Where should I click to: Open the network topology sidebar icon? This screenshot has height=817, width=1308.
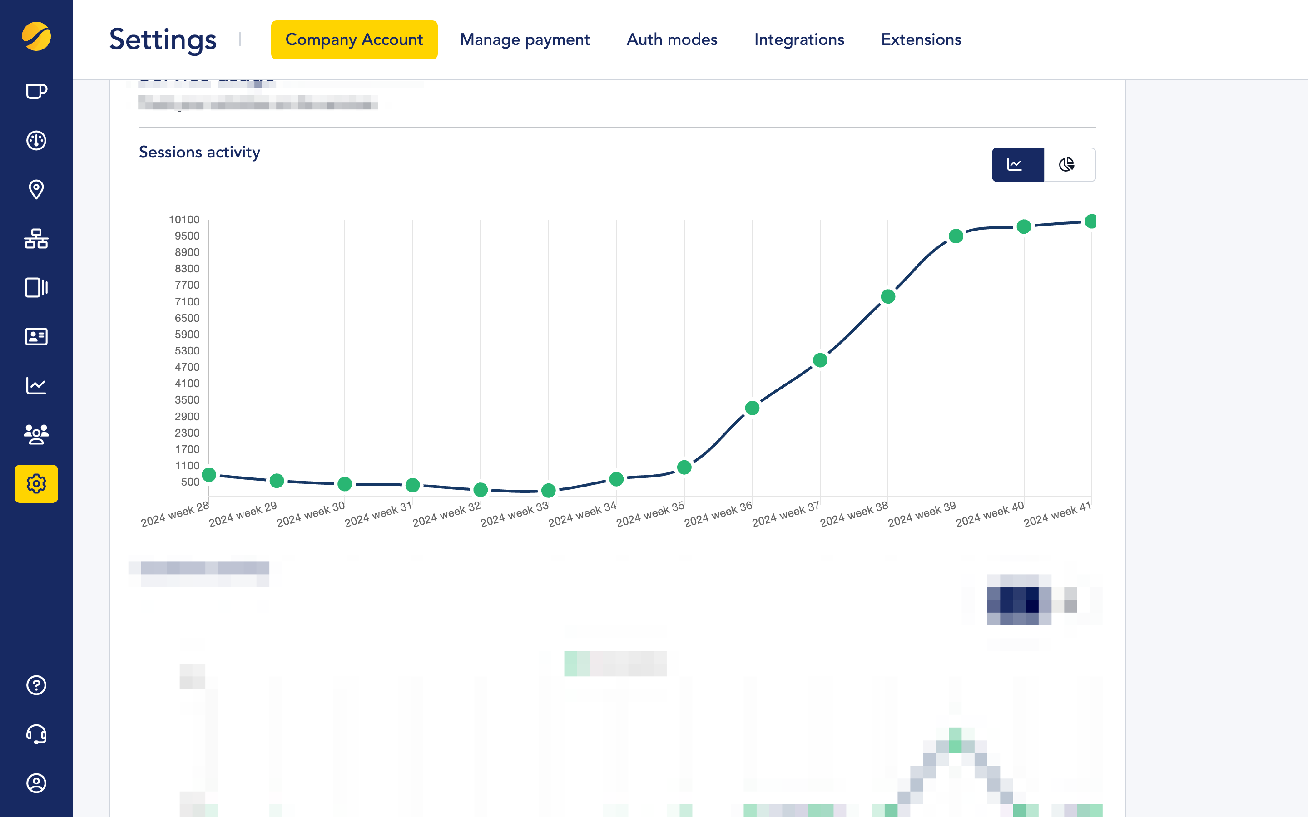[36, 238]
